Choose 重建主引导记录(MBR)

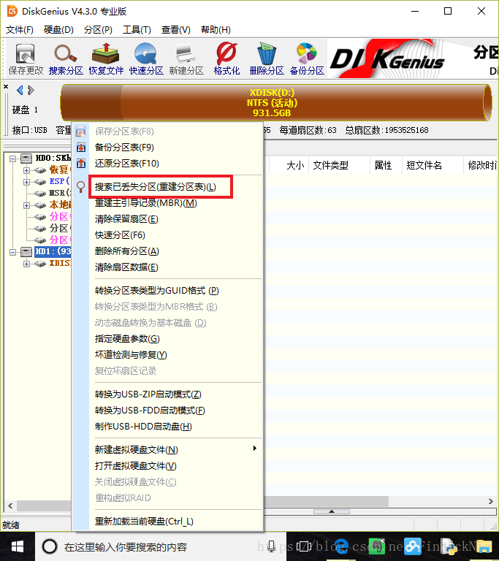point(145,203)
